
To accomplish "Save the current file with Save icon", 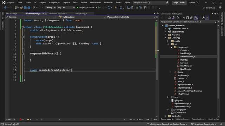I will pyautogui.click(x=25, y=8).
